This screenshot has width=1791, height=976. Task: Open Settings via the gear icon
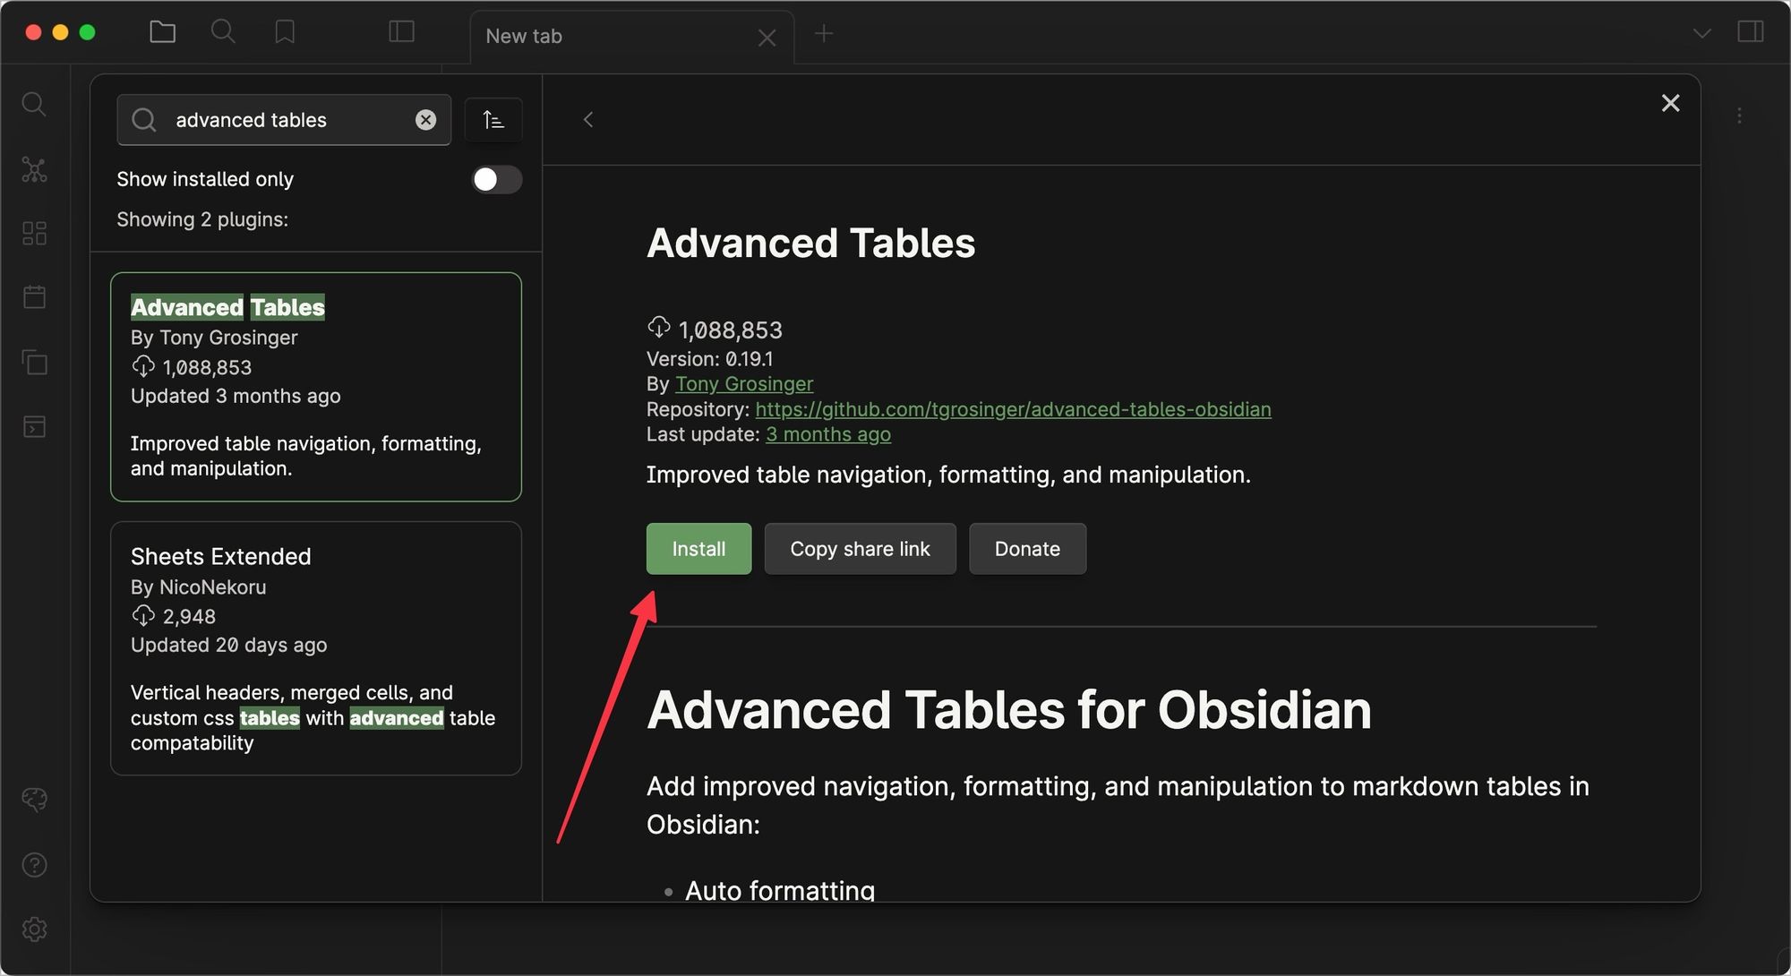34,929
